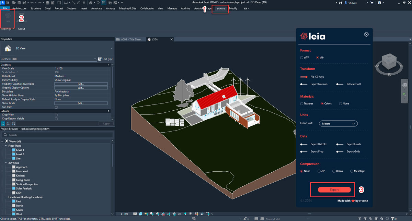Toggle the Shadows icon on view control bar
Viewport: 412px width, 221px height.
[x=151, y=213]
